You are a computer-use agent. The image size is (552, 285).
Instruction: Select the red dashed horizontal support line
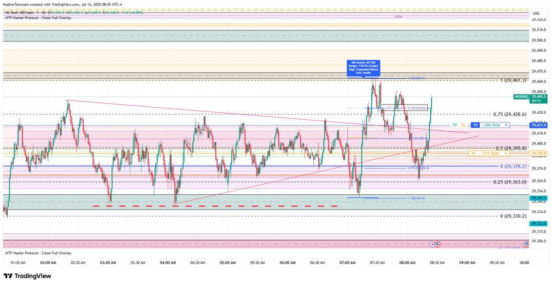click(x=215, y=206)
